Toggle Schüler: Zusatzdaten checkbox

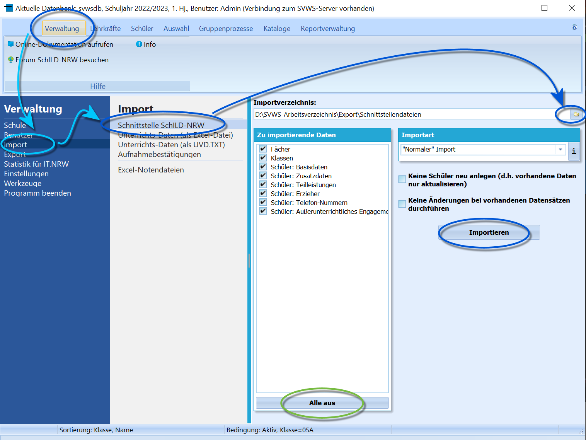pos(263,176)
